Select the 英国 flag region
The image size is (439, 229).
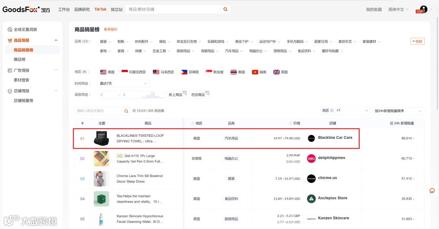click(x=280, y=72)
